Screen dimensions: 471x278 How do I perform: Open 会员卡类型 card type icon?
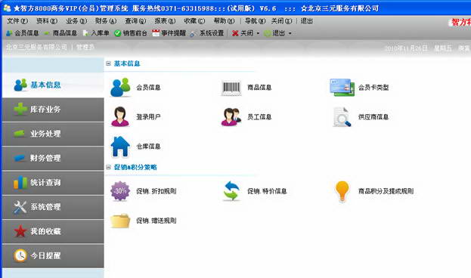pyautogui.click(x=342, y=88)
